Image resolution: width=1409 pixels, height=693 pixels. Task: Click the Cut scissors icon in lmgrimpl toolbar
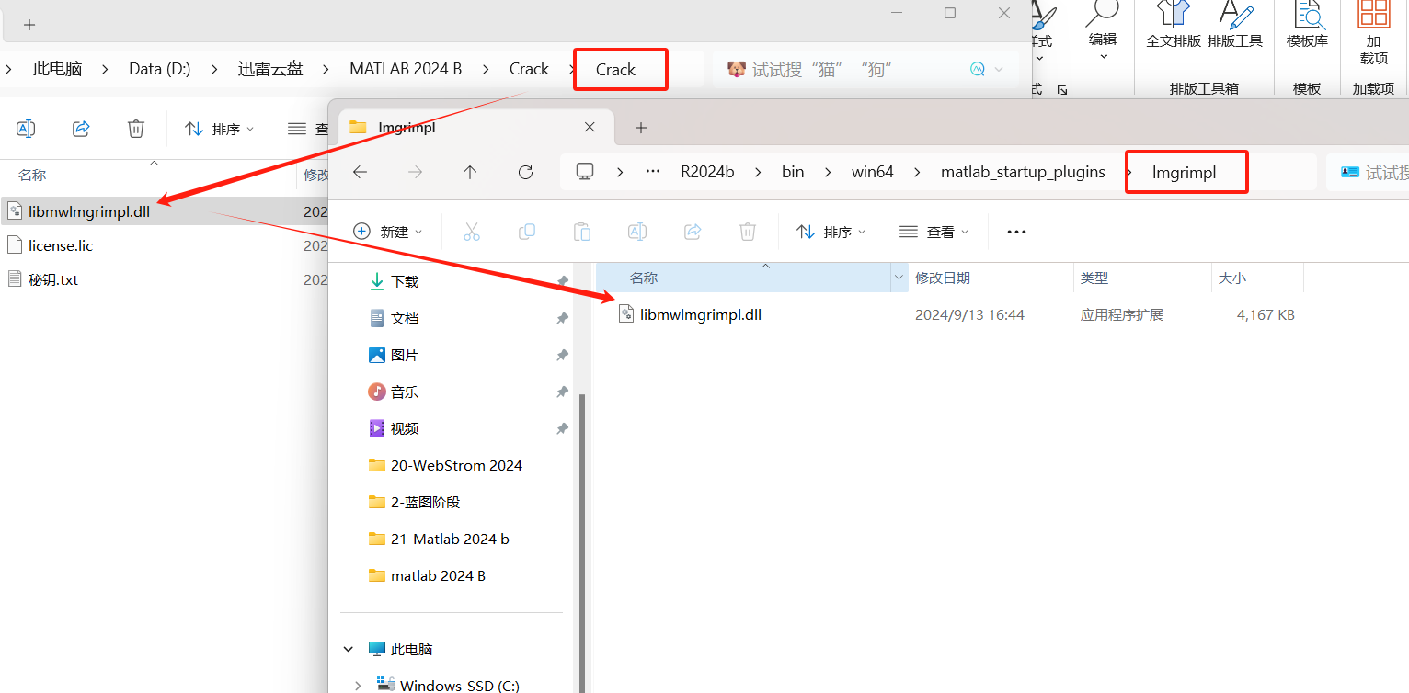coord(472,232)
